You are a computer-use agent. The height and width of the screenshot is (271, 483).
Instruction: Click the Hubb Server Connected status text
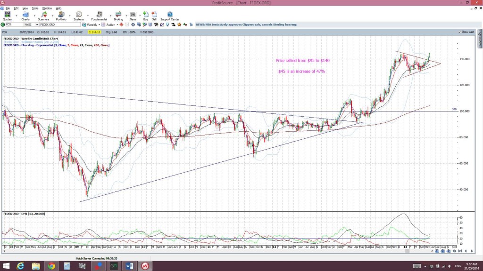97,258
